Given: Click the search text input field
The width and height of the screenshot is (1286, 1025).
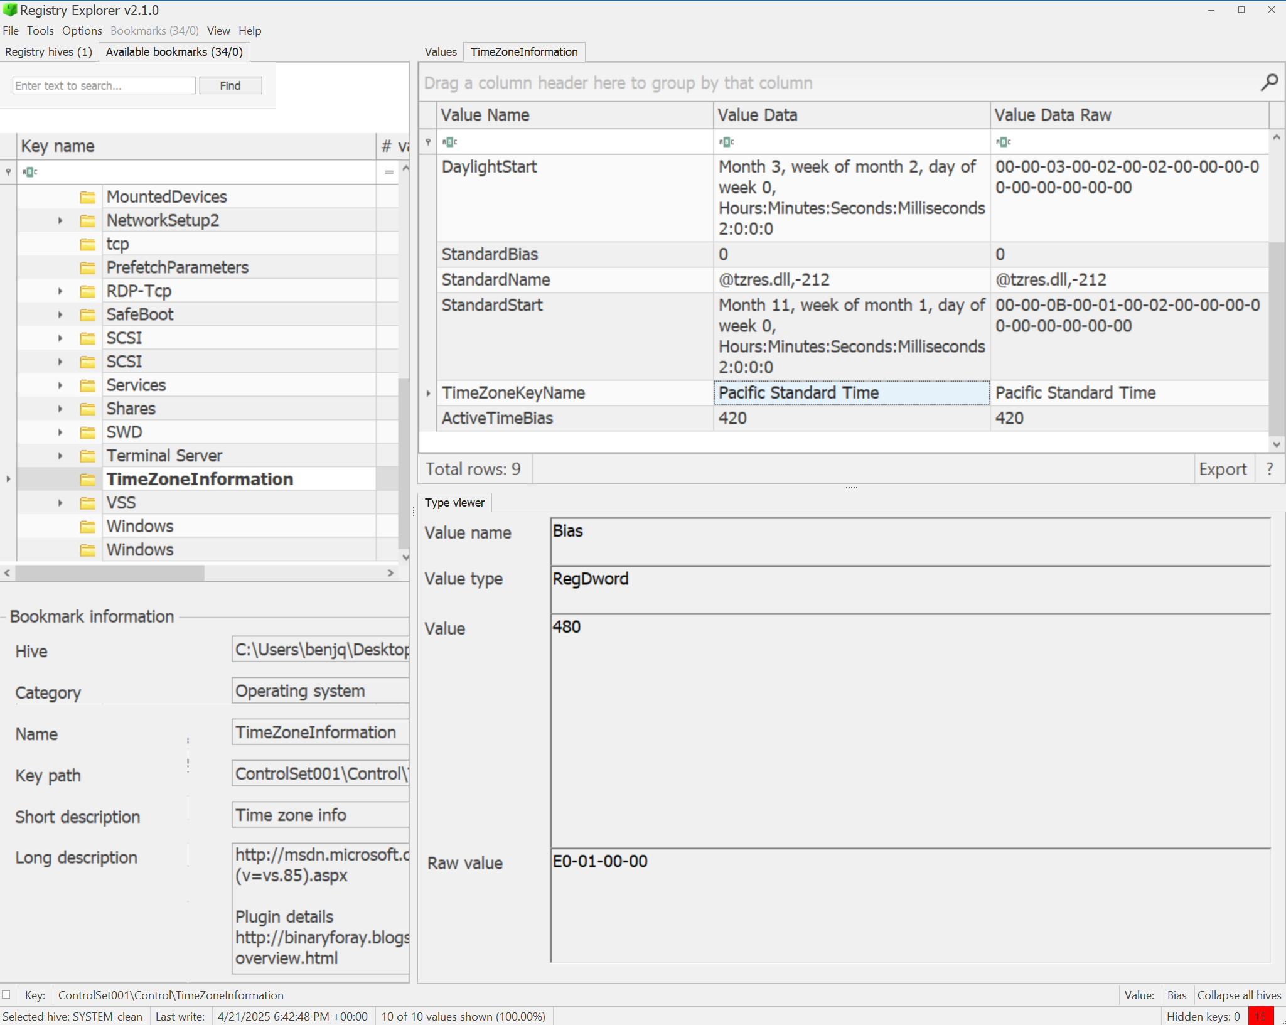Looking at the screenshot, I should [x=104, y=86].
